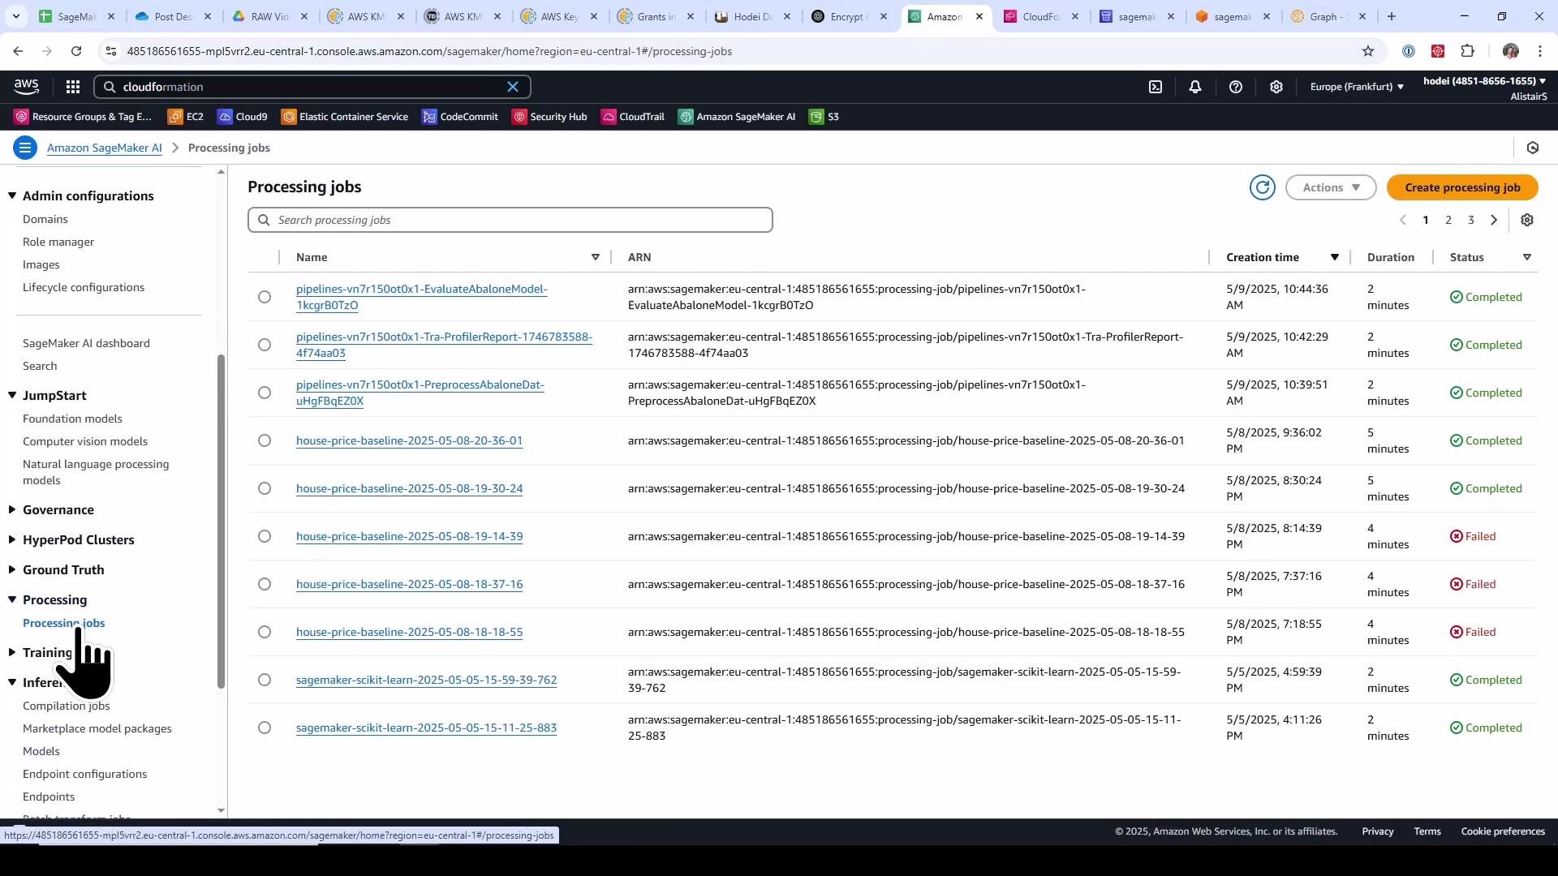Open the Status column filter arrow
This screenshot has height=876, width=1558.
[1527, 258]
